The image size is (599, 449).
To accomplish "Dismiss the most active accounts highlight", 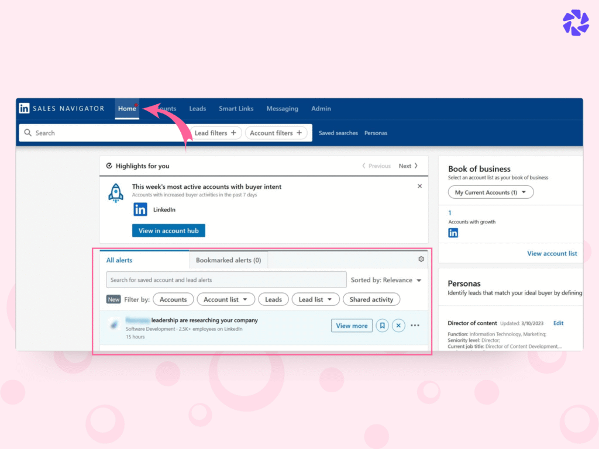I will [419, 185].
